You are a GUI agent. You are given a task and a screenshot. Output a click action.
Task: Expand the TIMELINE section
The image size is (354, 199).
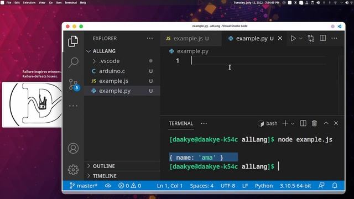[x=122, y=176]
